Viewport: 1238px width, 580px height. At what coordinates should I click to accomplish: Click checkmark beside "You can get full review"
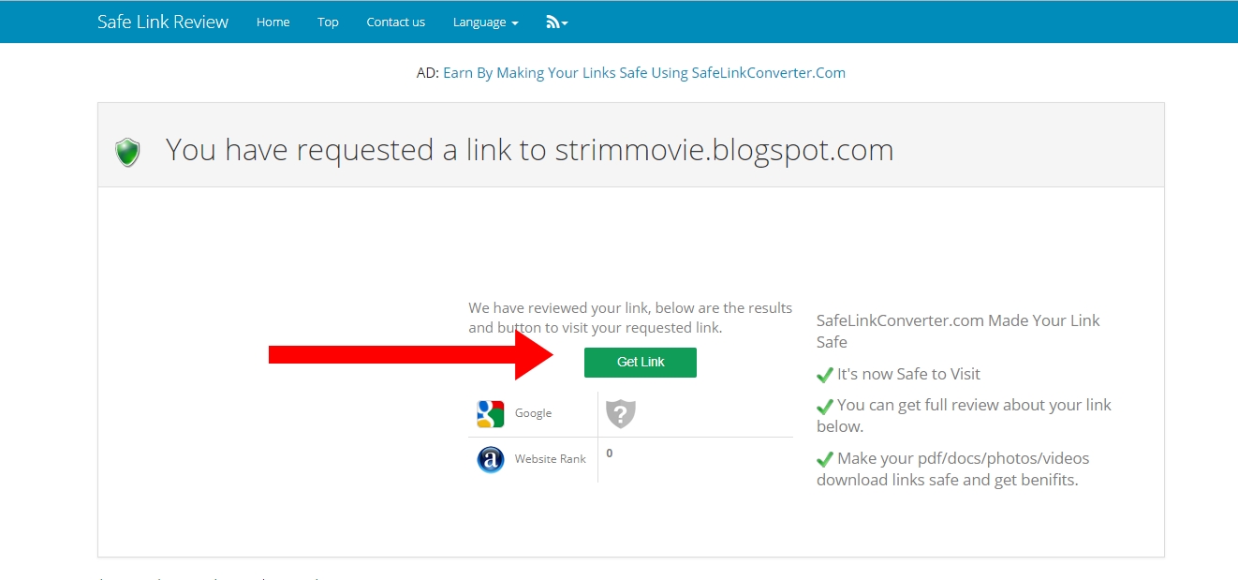tap(824, 406)
